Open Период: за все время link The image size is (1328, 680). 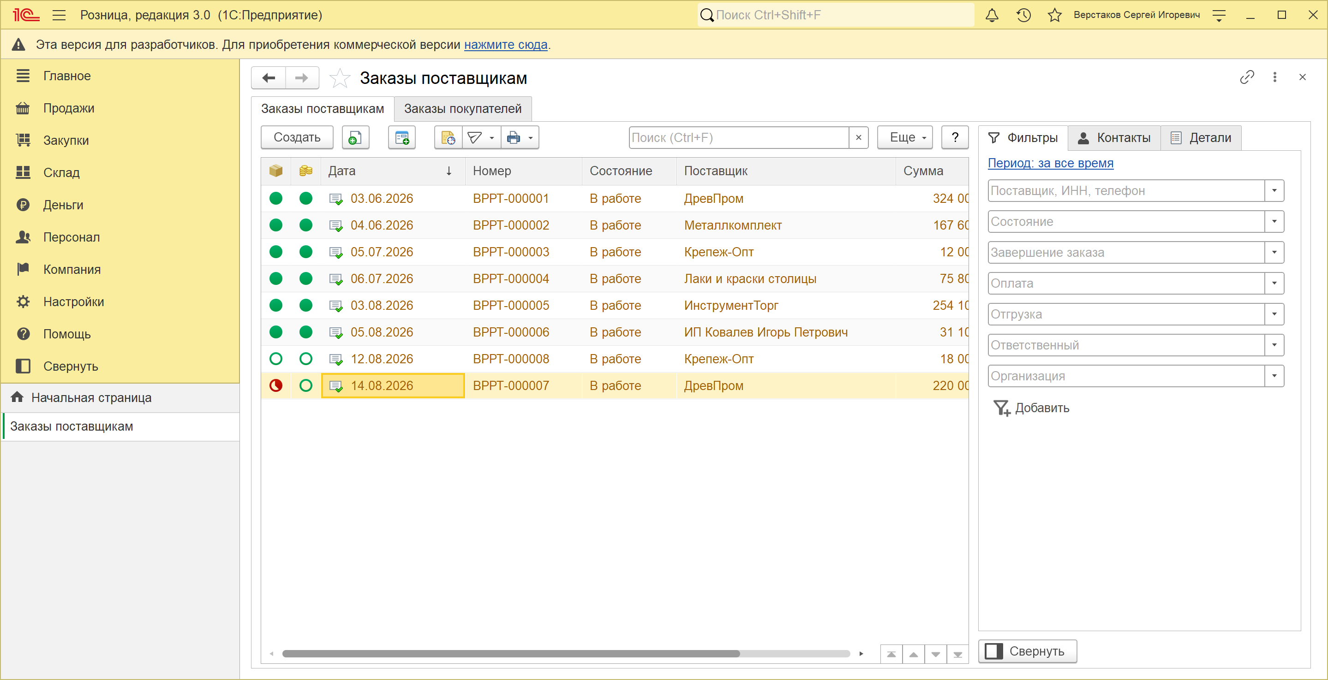click(x=1050, y=163)
